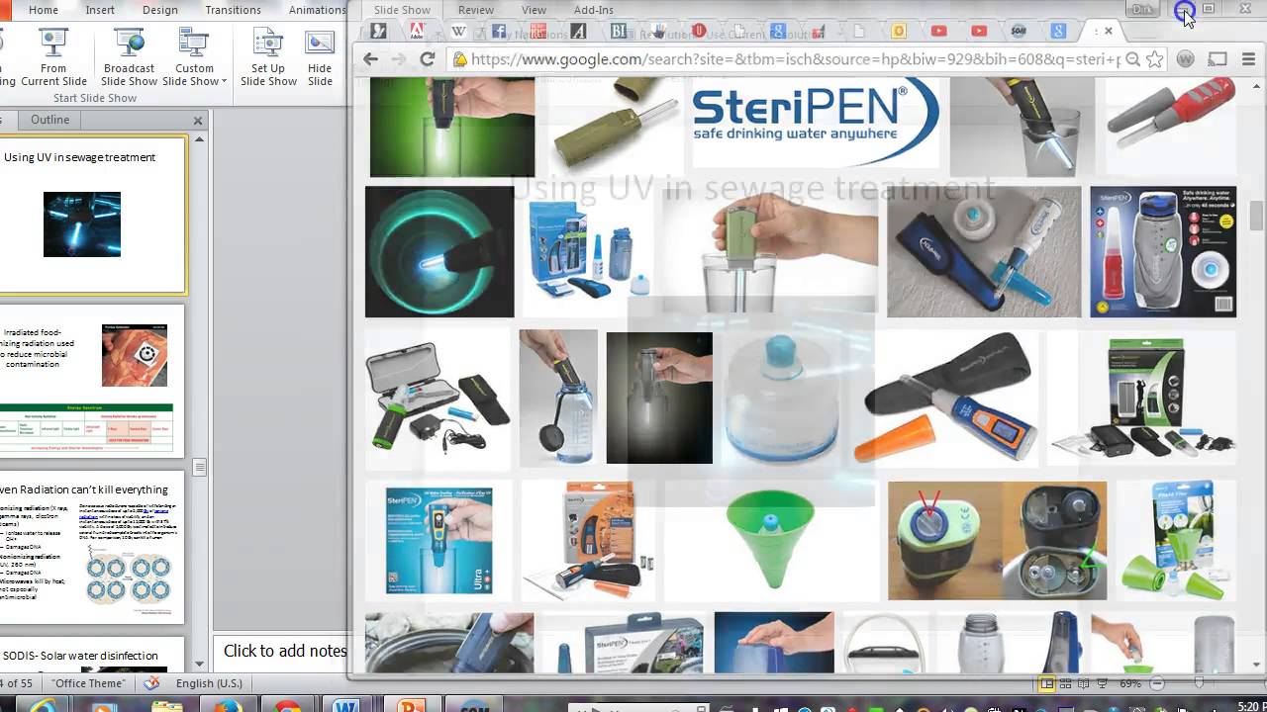Click the browser reload button
1267x712 pixels.
pyautogui.click(x=428, y=59)
